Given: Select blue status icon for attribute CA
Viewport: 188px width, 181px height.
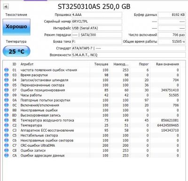Looking at the screenshot, I should (x=7, y=156).
